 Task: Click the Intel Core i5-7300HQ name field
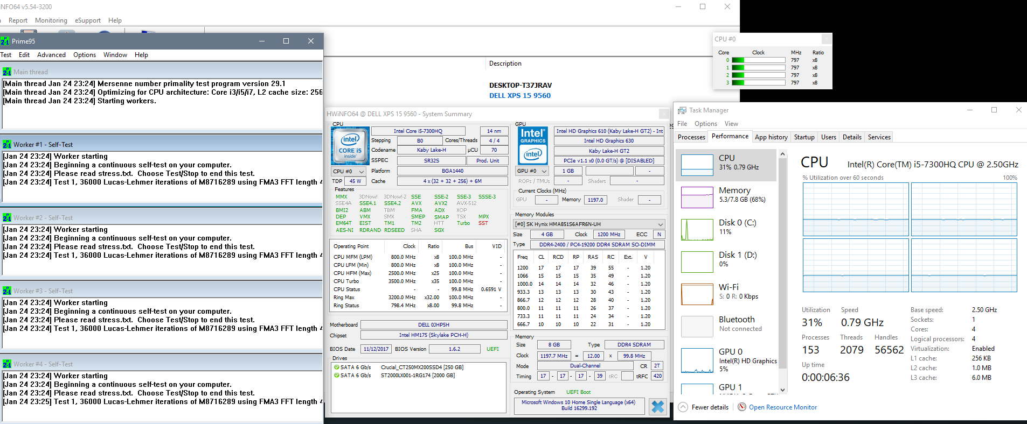tap(418, 131)
